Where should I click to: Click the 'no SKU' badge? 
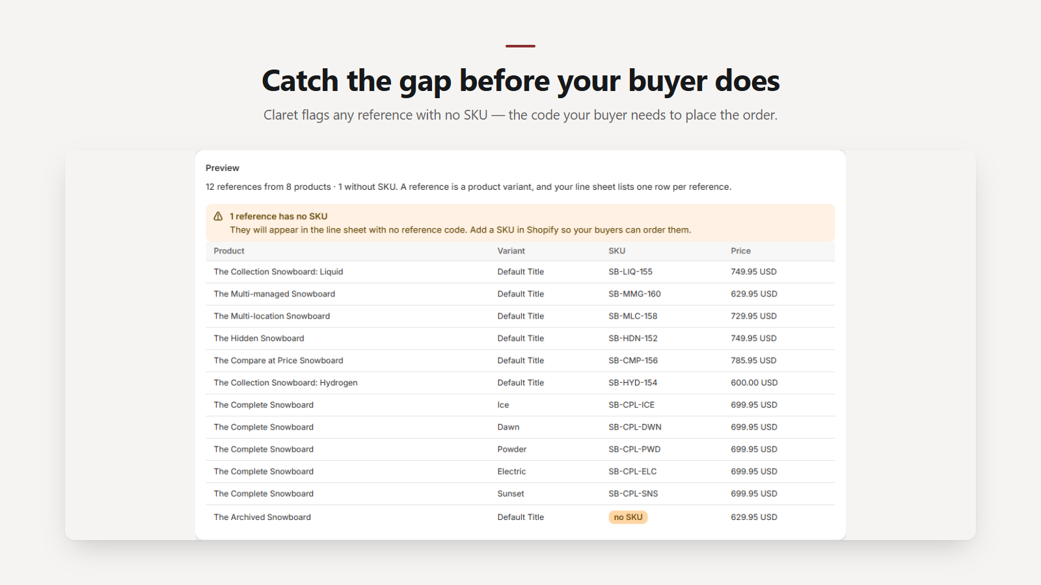click(x=628, y=517)
